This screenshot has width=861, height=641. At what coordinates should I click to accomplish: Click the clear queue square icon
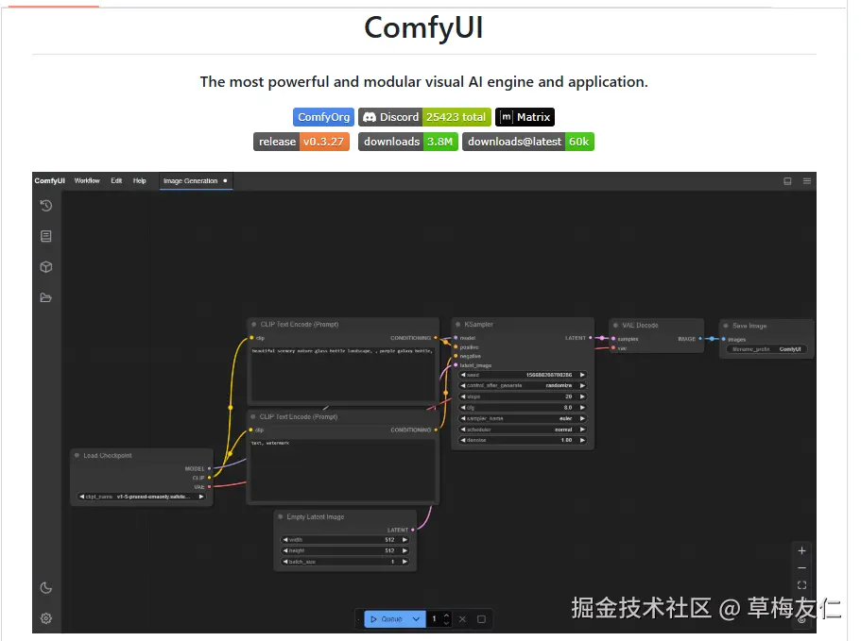481,619
